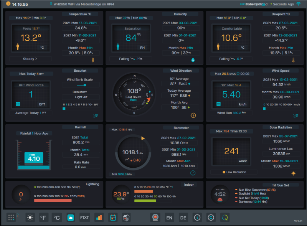Open the webcam view camera icon
This screenshot has height=226, width=307.
(155, 218)
